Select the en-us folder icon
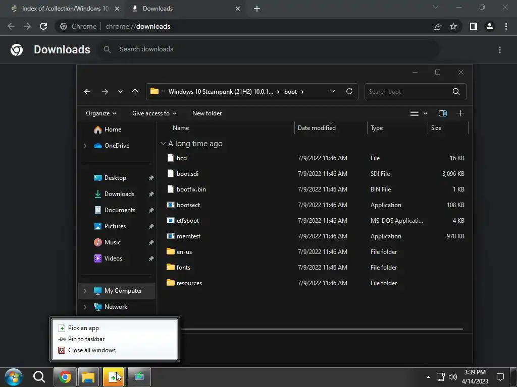This screenshot has height=387, width=517. (x=171, y=251)
